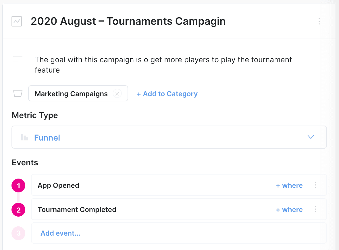
Task: Open the three-dot menu in the title bar
Action: tap(319, 21)
